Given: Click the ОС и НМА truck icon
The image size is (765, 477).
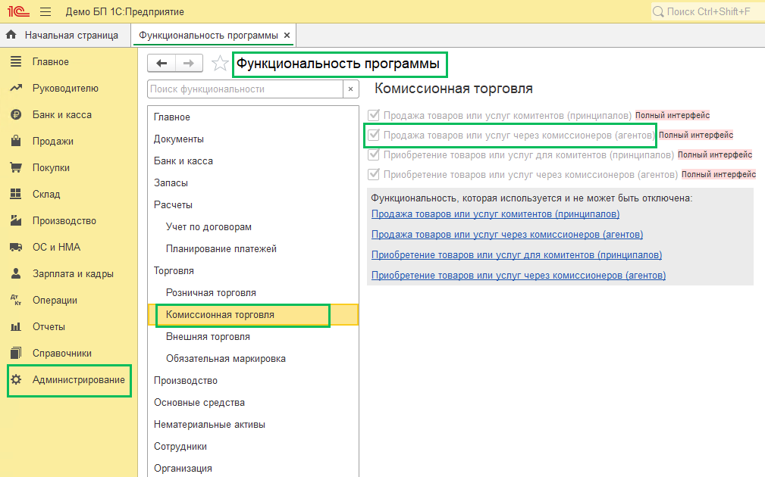Looking at the screenshot, I should (x=16, y=247).
